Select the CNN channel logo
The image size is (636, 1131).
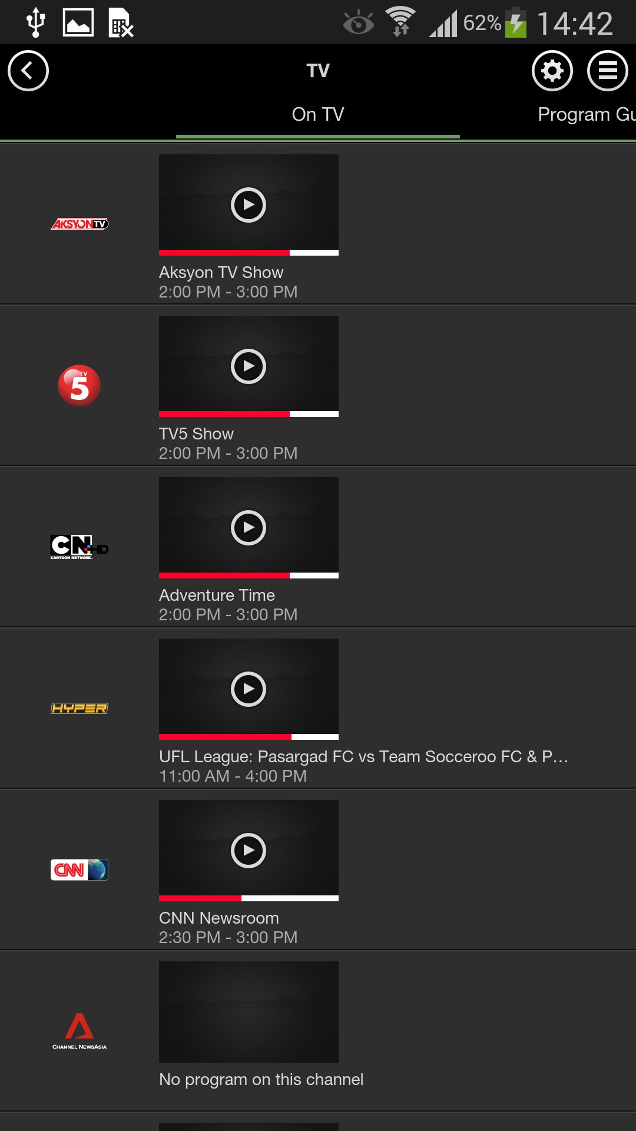coord(79,870)
